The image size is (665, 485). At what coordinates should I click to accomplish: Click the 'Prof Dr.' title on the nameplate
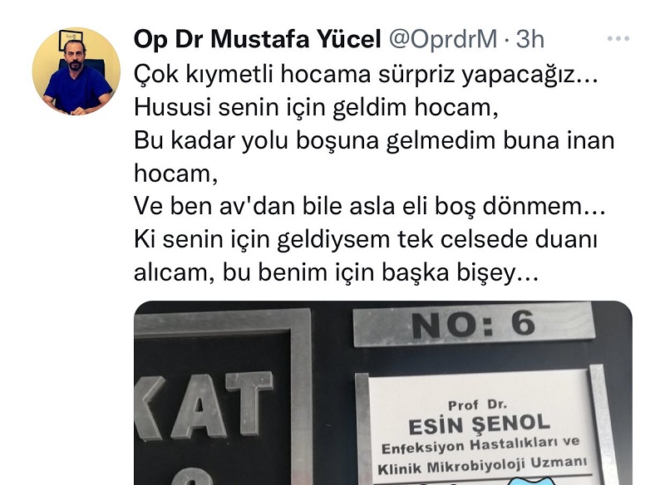pos(477,405)
